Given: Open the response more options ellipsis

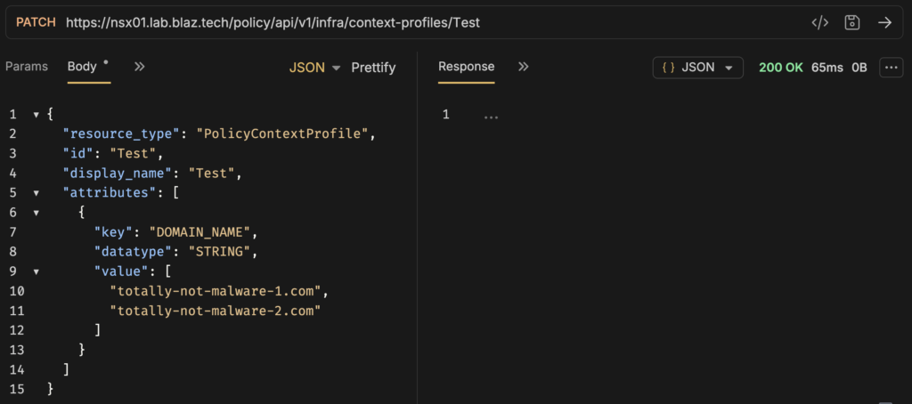Looking at the screenshot, I should tap(891, 68).
